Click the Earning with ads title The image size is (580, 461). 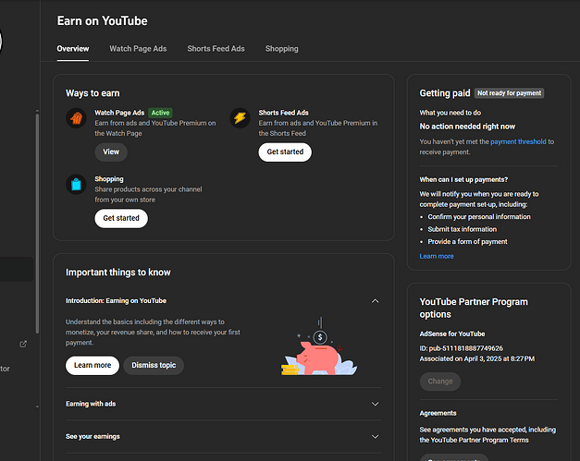91,404
